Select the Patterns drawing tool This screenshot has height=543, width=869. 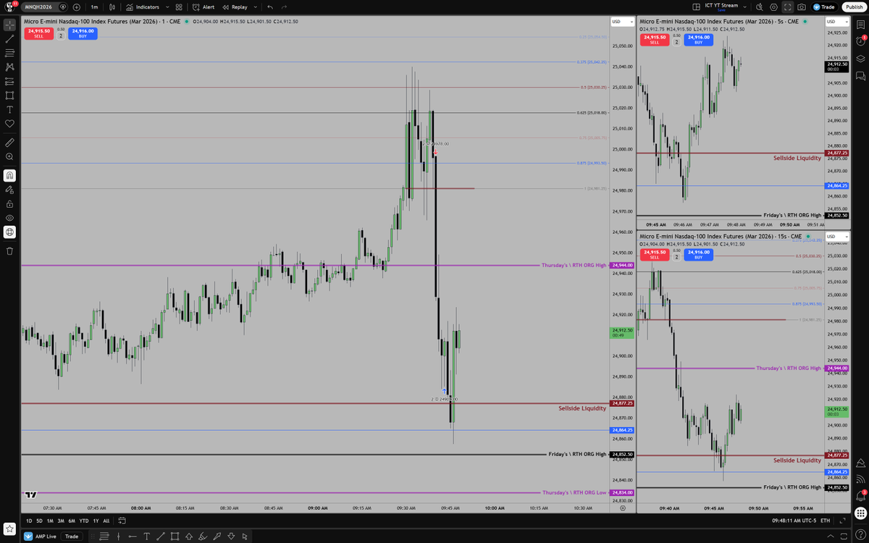coord(9,65)
